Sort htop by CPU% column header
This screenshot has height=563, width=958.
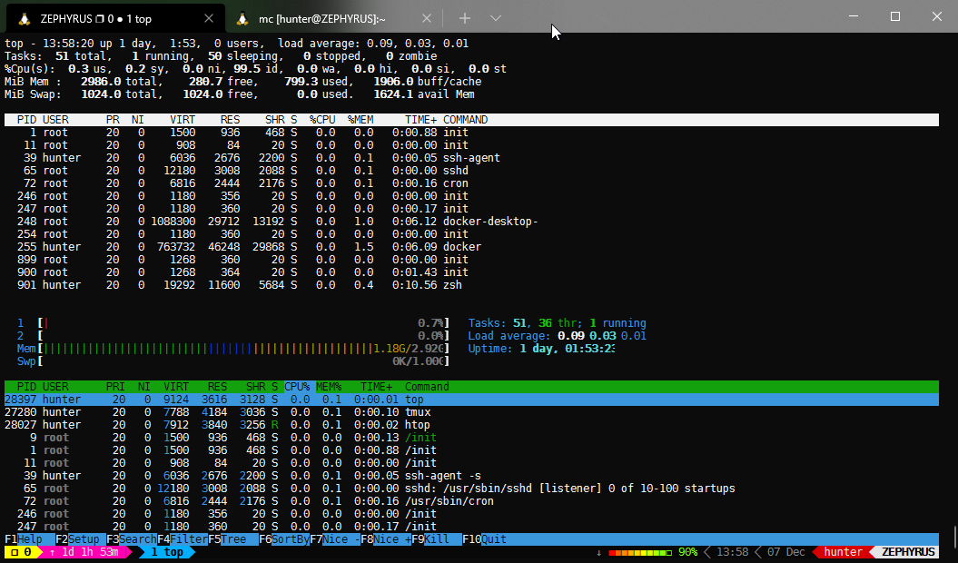(x=300, y=386)
